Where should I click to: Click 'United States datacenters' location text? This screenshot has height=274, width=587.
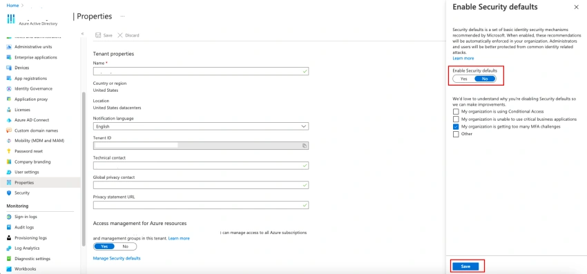tap(117, 108)
